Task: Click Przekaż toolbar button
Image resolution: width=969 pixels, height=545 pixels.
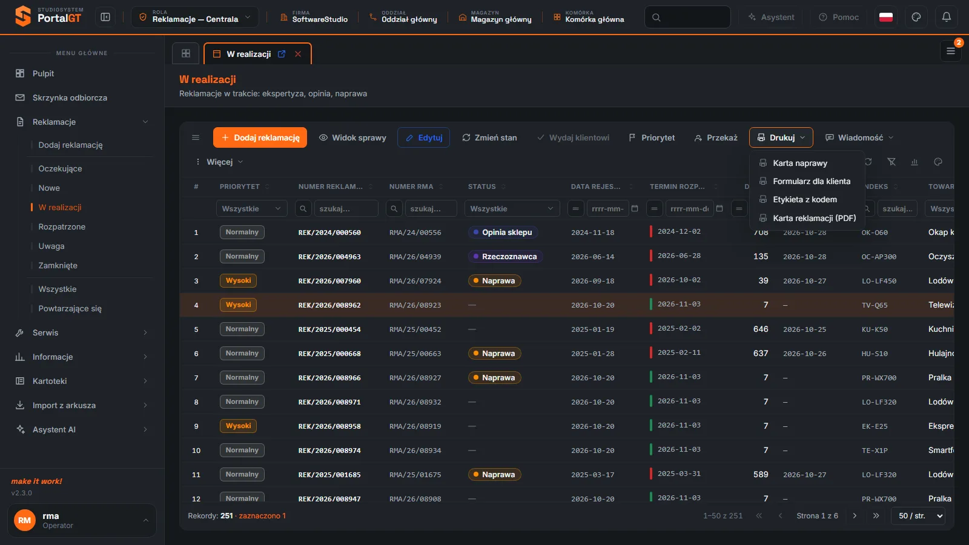Action: (x=715, y=137)
